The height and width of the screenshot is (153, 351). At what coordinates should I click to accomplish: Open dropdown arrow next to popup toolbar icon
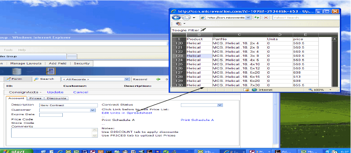[x=185, y=23]
